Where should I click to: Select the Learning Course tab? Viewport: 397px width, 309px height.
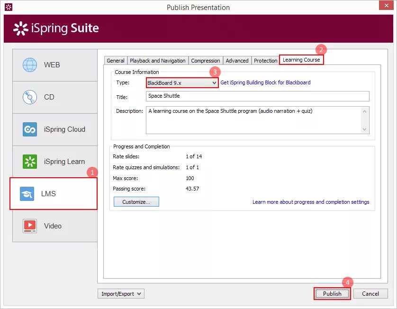pos(301,60)
